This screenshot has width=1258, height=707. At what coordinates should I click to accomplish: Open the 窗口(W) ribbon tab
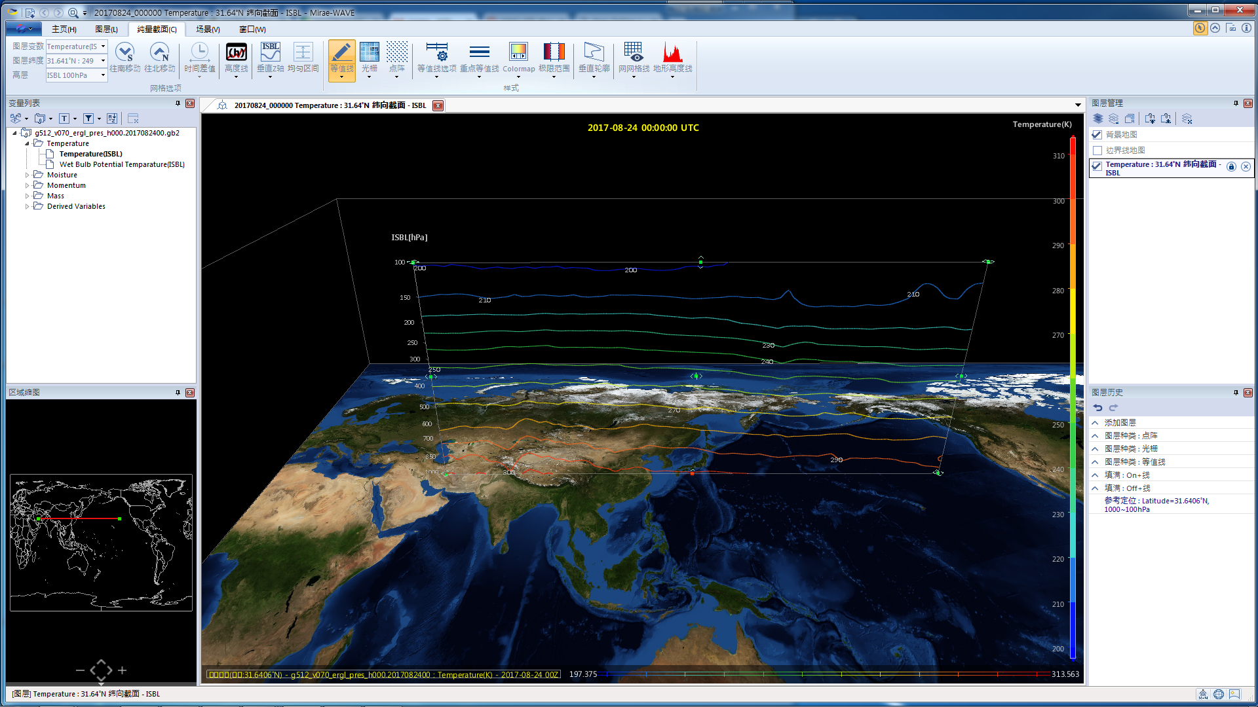[252, 29]
